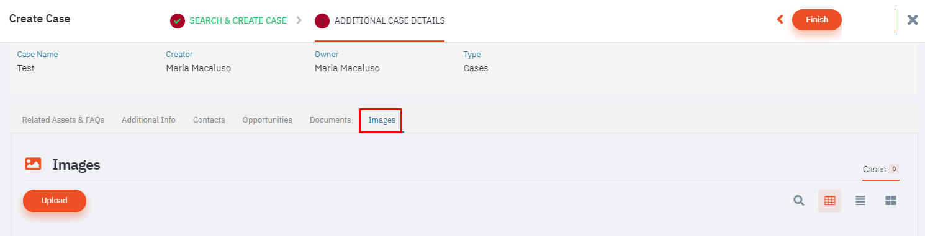The height and width of the screenshot is (236, 925).
Task: Click the orange Images section icon
Action: click(33, 164)
